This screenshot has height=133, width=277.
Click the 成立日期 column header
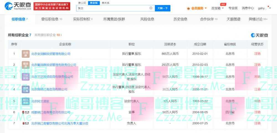click(200, 44)
